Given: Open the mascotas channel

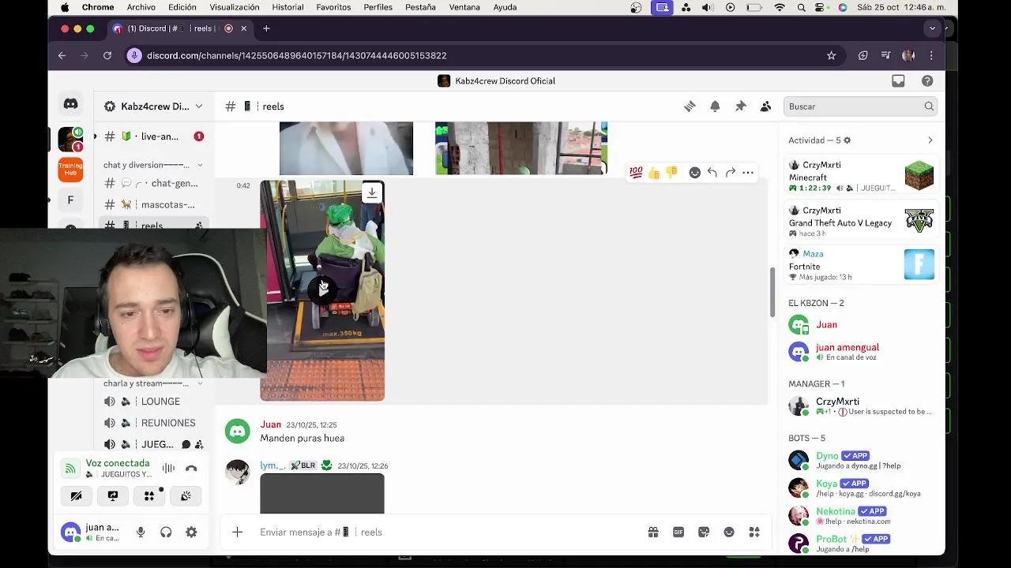Looking at the screenshot, I should 155,204.
